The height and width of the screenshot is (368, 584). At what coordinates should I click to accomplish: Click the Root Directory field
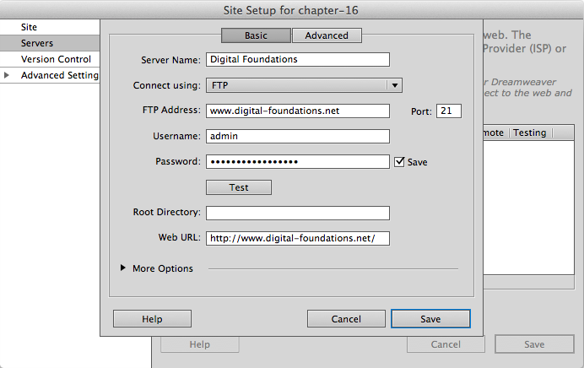coord(297,213)
